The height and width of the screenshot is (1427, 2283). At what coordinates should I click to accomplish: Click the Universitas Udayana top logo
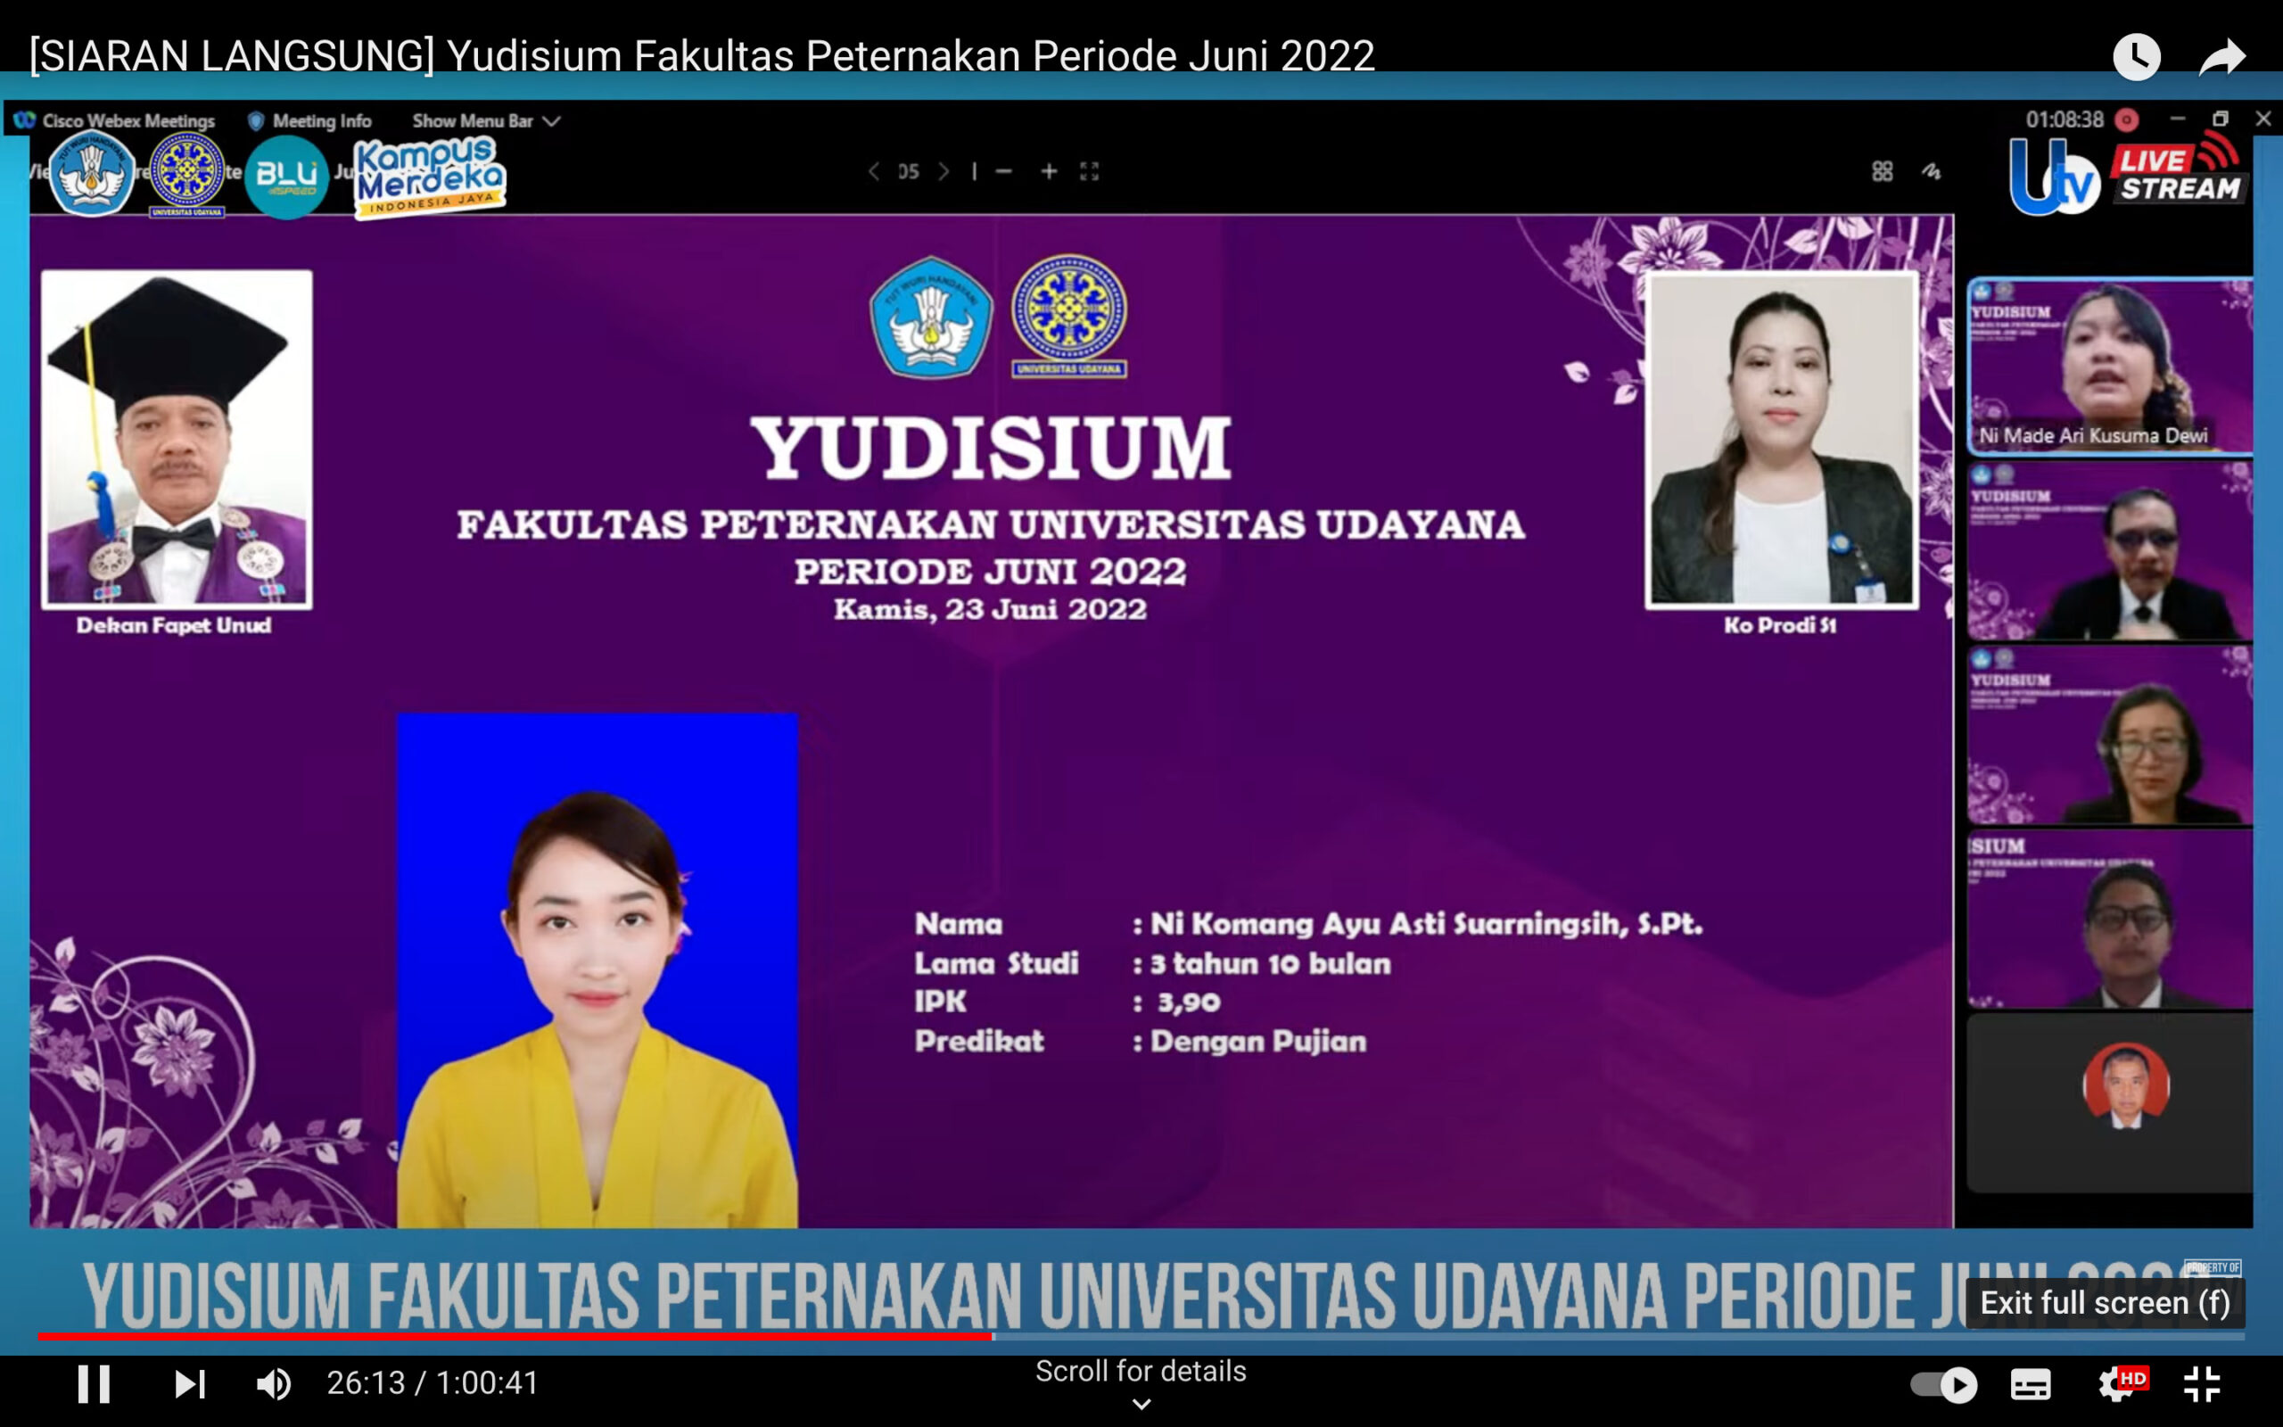click(x=186, y=175)
